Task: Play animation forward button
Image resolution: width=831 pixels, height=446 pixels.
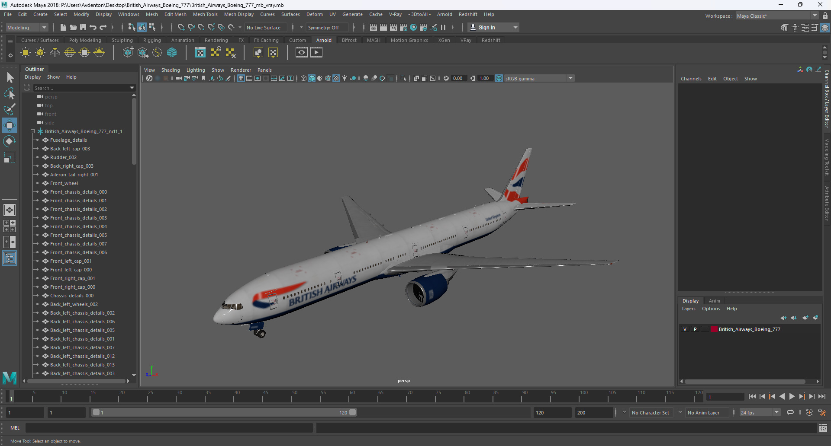Action: point(792,396)
